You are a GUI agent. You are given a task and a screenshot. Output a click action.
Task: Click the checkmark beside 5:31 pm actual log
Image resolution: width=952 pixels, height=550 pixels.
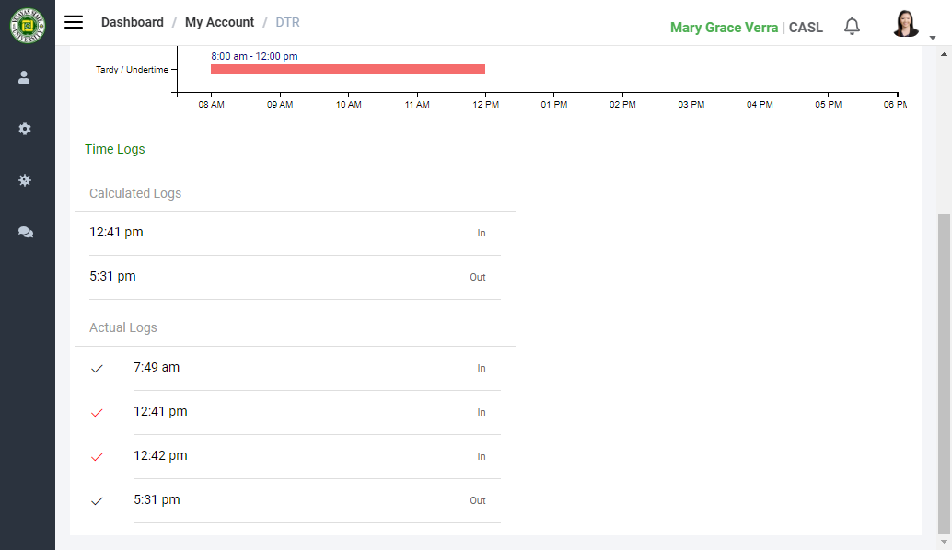[x=97, y=501]
